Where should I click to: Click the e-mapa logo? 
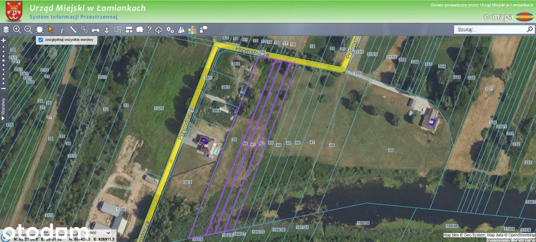pyautogui.click(x=508, y=17)
